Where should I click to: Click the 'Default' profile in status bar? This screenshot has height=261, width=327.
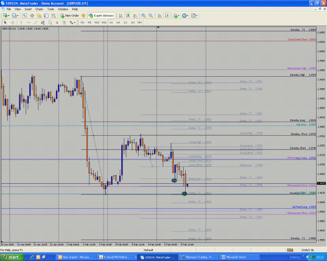(149, 250)
